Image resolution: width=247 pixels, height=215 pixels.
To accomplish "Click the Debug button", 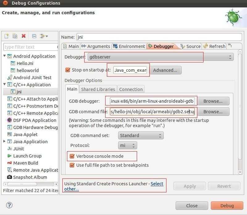I will [x=227, y=205].
